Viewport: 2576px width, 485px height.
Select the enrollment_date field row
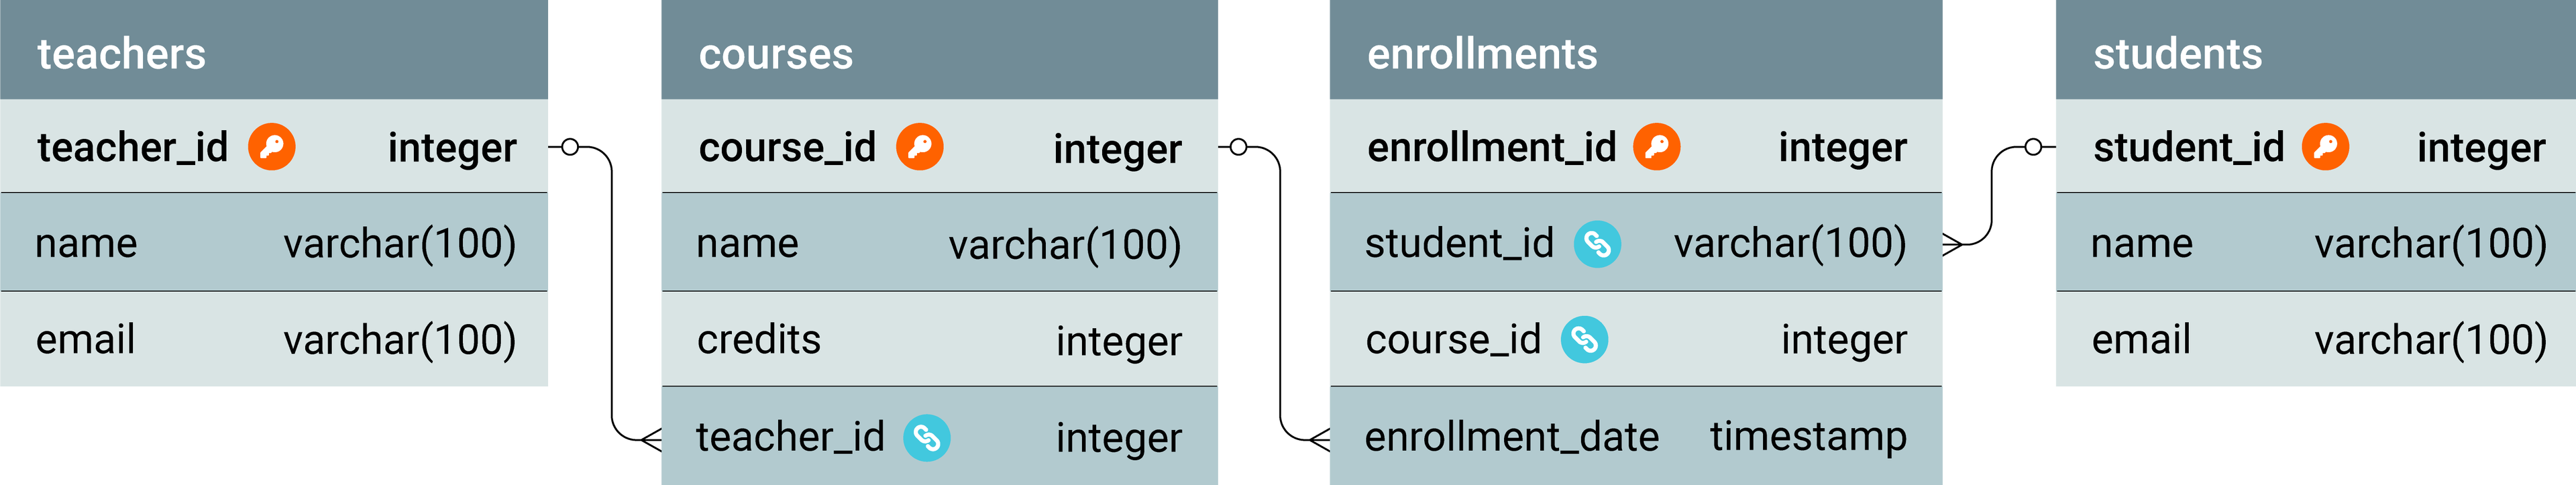click(x=1635, y=436)
